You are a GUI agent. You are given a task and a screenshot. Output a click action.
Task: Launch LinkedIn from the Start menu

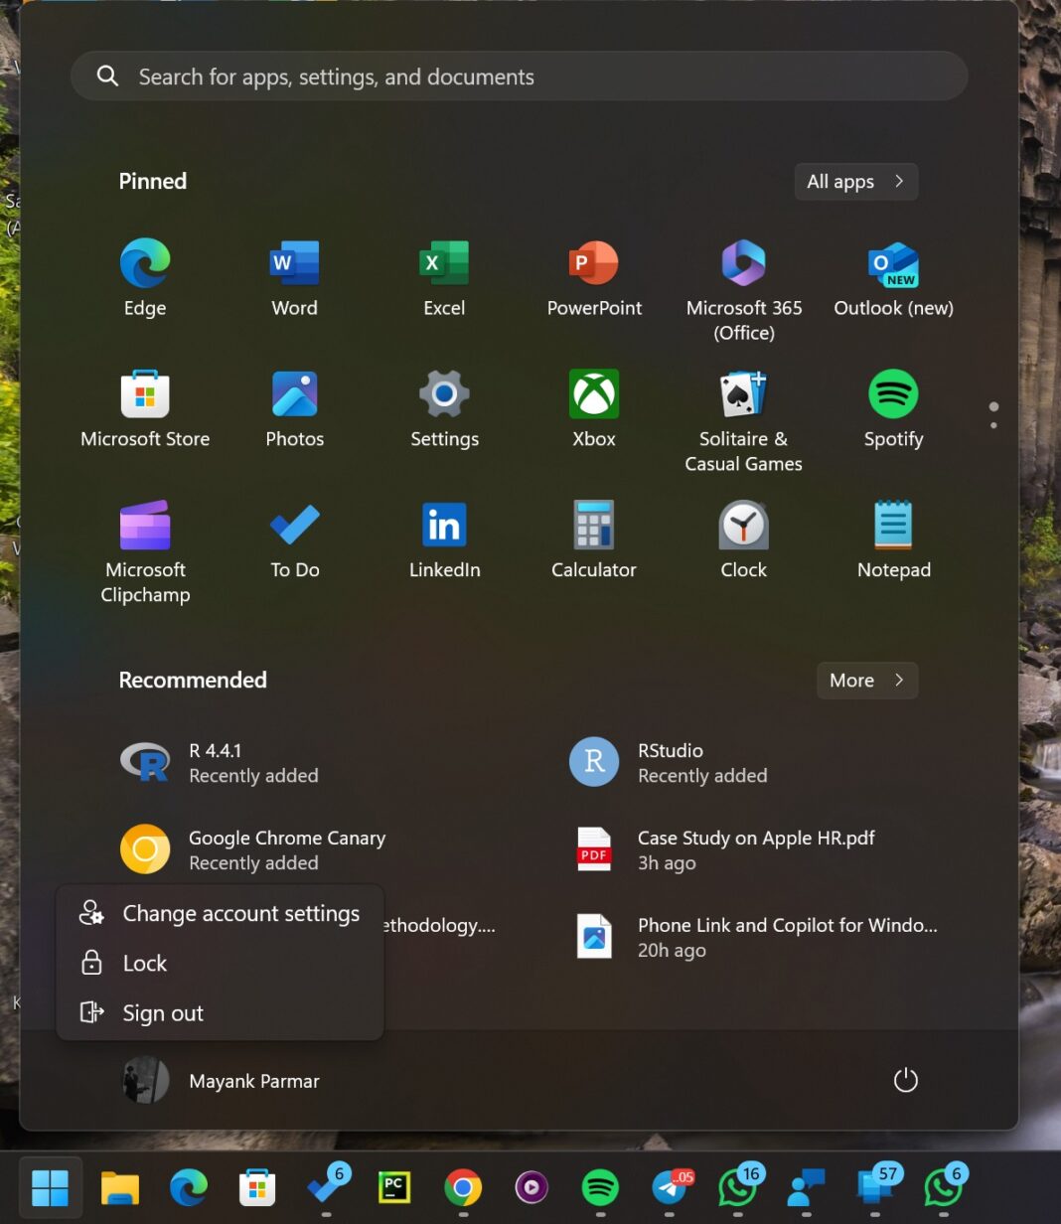443,536
